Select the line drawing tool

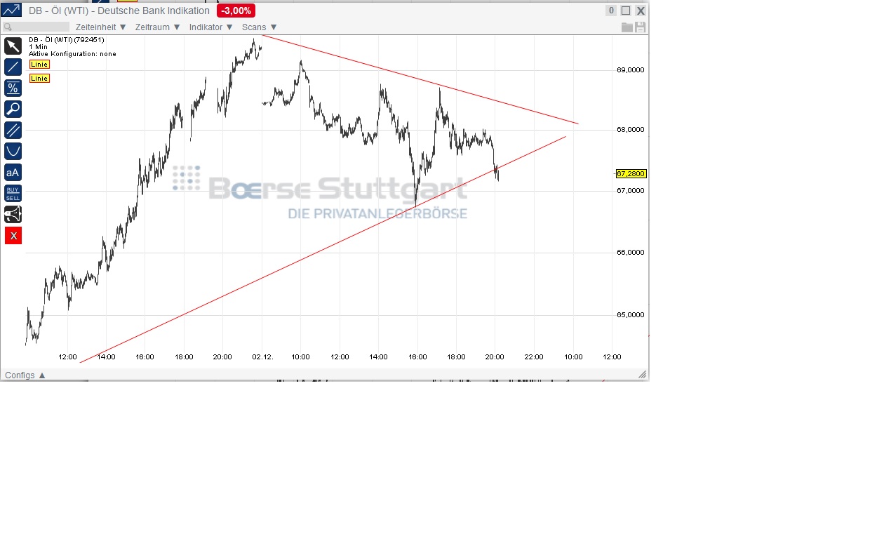click(13, 67)
